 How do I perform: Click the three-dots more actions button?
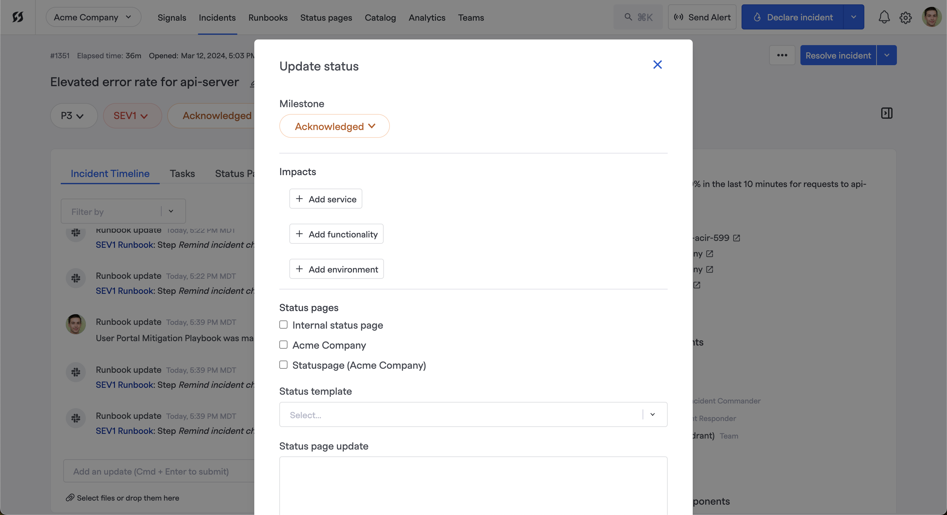782,55
